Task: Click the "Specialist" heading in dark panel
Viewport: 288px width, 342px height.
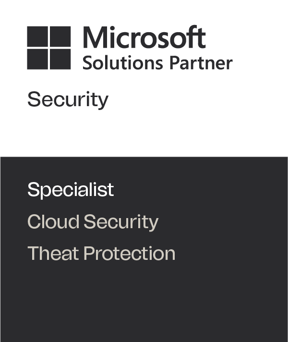Action: pos(71,190)
